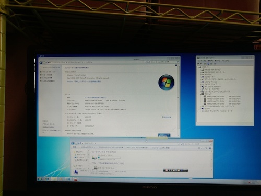This screenshot has height=196, width=261.
Task: Expand the ディスプレイ アダプター tree node
Action: click(x=200, y=87)
